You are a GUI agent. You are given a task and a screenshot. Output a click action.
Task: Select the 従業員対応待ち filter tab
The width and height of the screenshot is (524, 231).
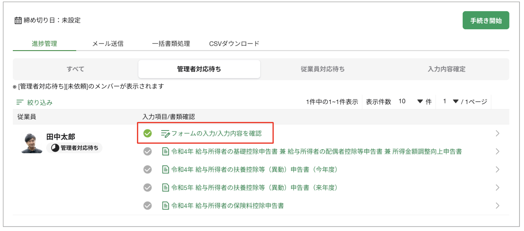[x=323, y=69]
